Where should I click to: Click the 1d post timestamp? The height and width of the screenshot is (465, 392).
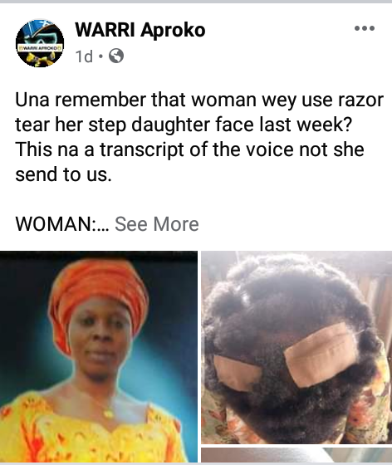84,56
